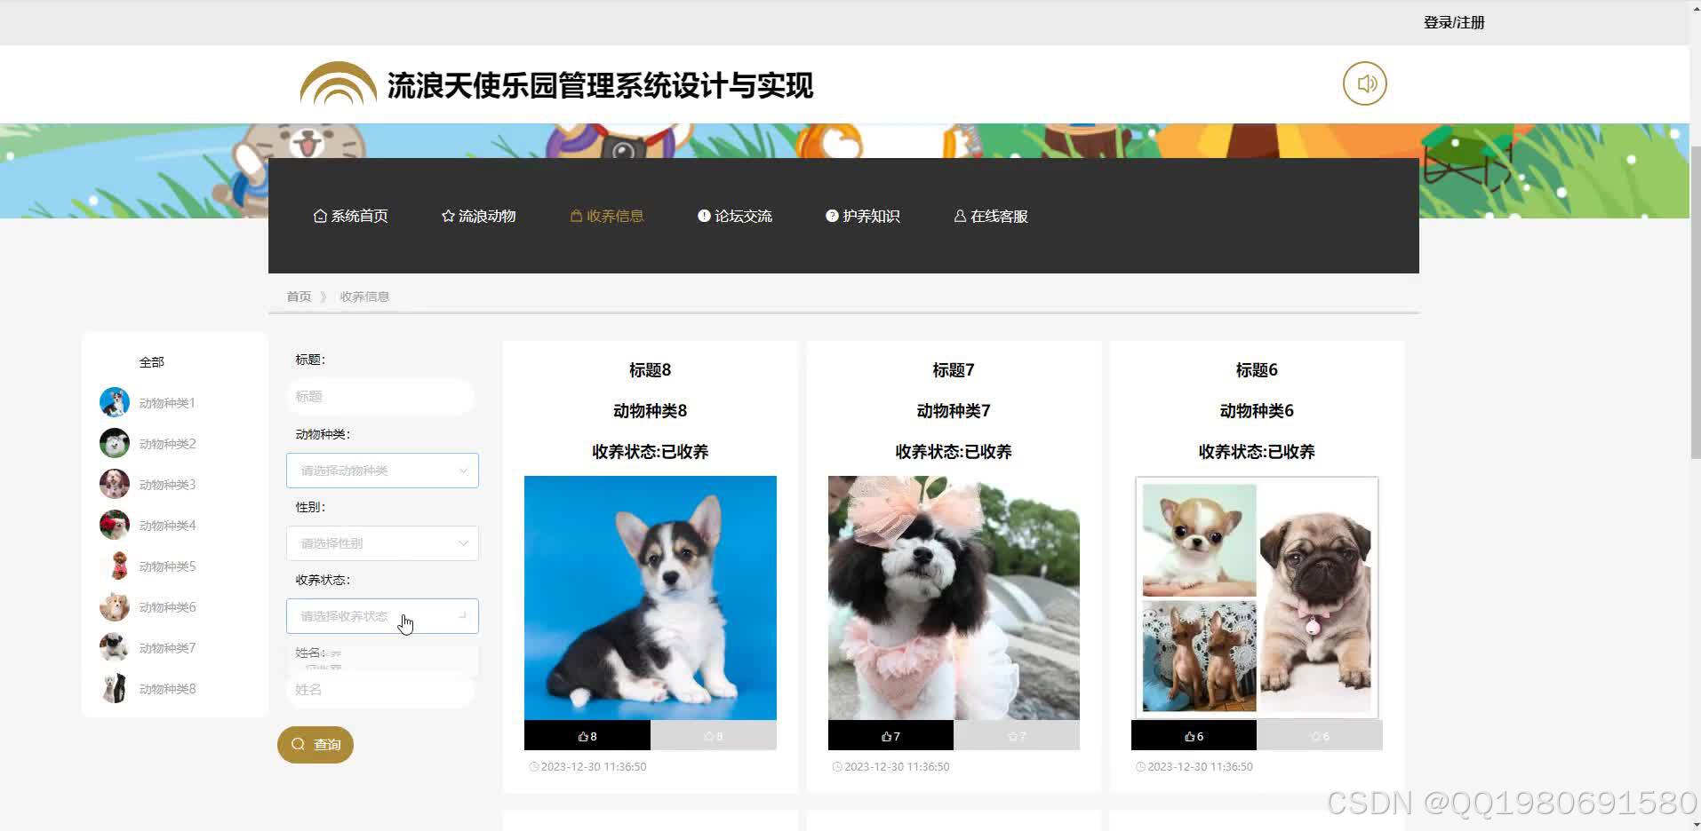Click the person icon next to 在线客服
Image resolution: width=1701 pixels, height=831 pixels.
pyautogui.click(x=960, y=216)
